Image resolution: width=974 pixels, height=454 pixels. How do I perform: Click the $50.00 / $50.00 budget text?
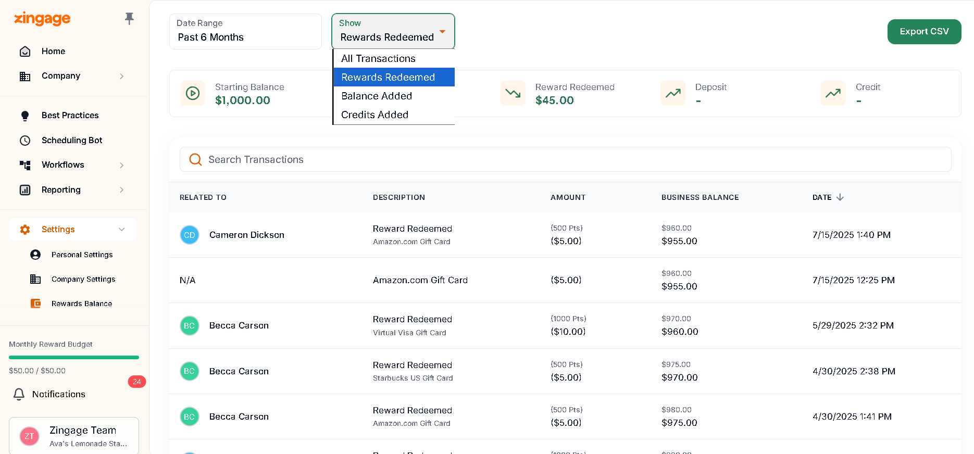37,371
